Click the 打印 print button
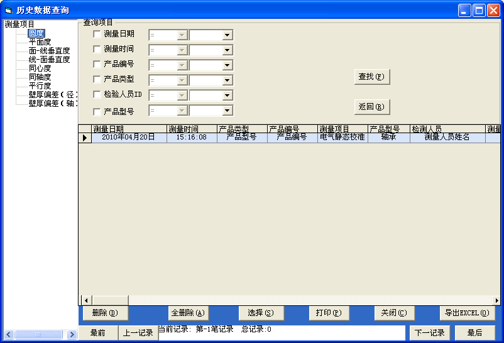The height and width of the screenshot is (343, 504). pyautogui.click(x=329, y=313)
